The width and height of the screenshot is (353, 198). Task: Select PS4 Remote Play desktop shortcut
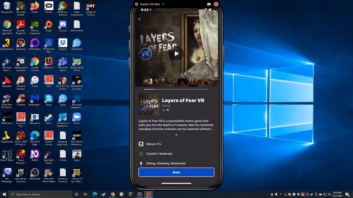click(49, 46)
